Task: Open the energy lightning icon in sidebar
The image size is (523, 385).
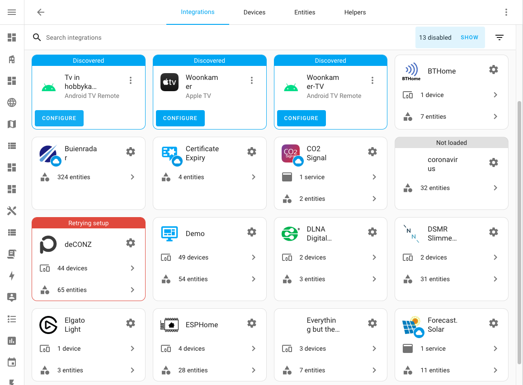Action: [x=12, y=276]
